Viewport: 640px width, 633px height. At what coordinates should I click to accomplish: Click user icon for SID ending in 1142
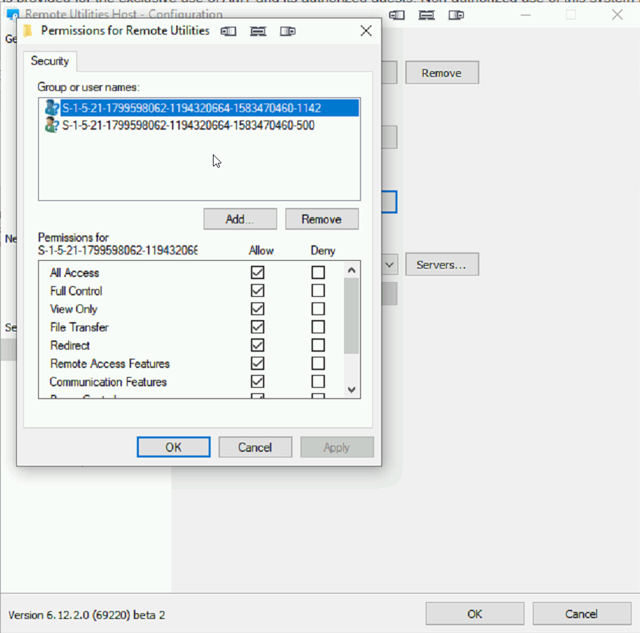51,108
